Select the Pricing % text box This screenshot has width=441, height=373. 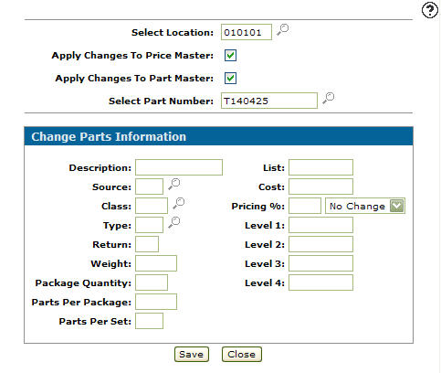tap(305, 206)
